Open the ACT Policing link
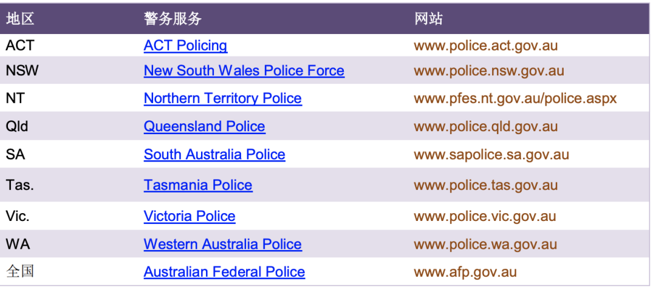Screen dimensions: 656x292 [185, 46]
